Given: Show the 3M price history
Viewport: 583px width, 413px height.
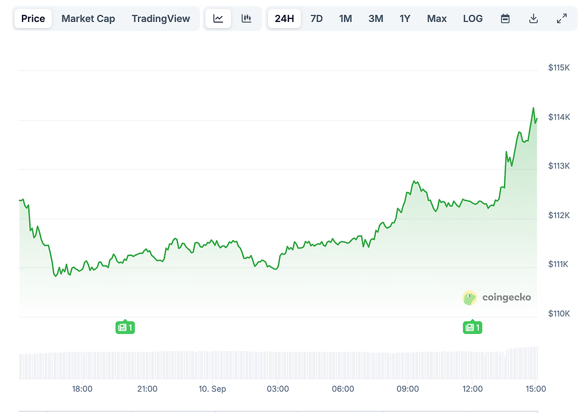Looking at the screenshot, I should coord(375,18).
